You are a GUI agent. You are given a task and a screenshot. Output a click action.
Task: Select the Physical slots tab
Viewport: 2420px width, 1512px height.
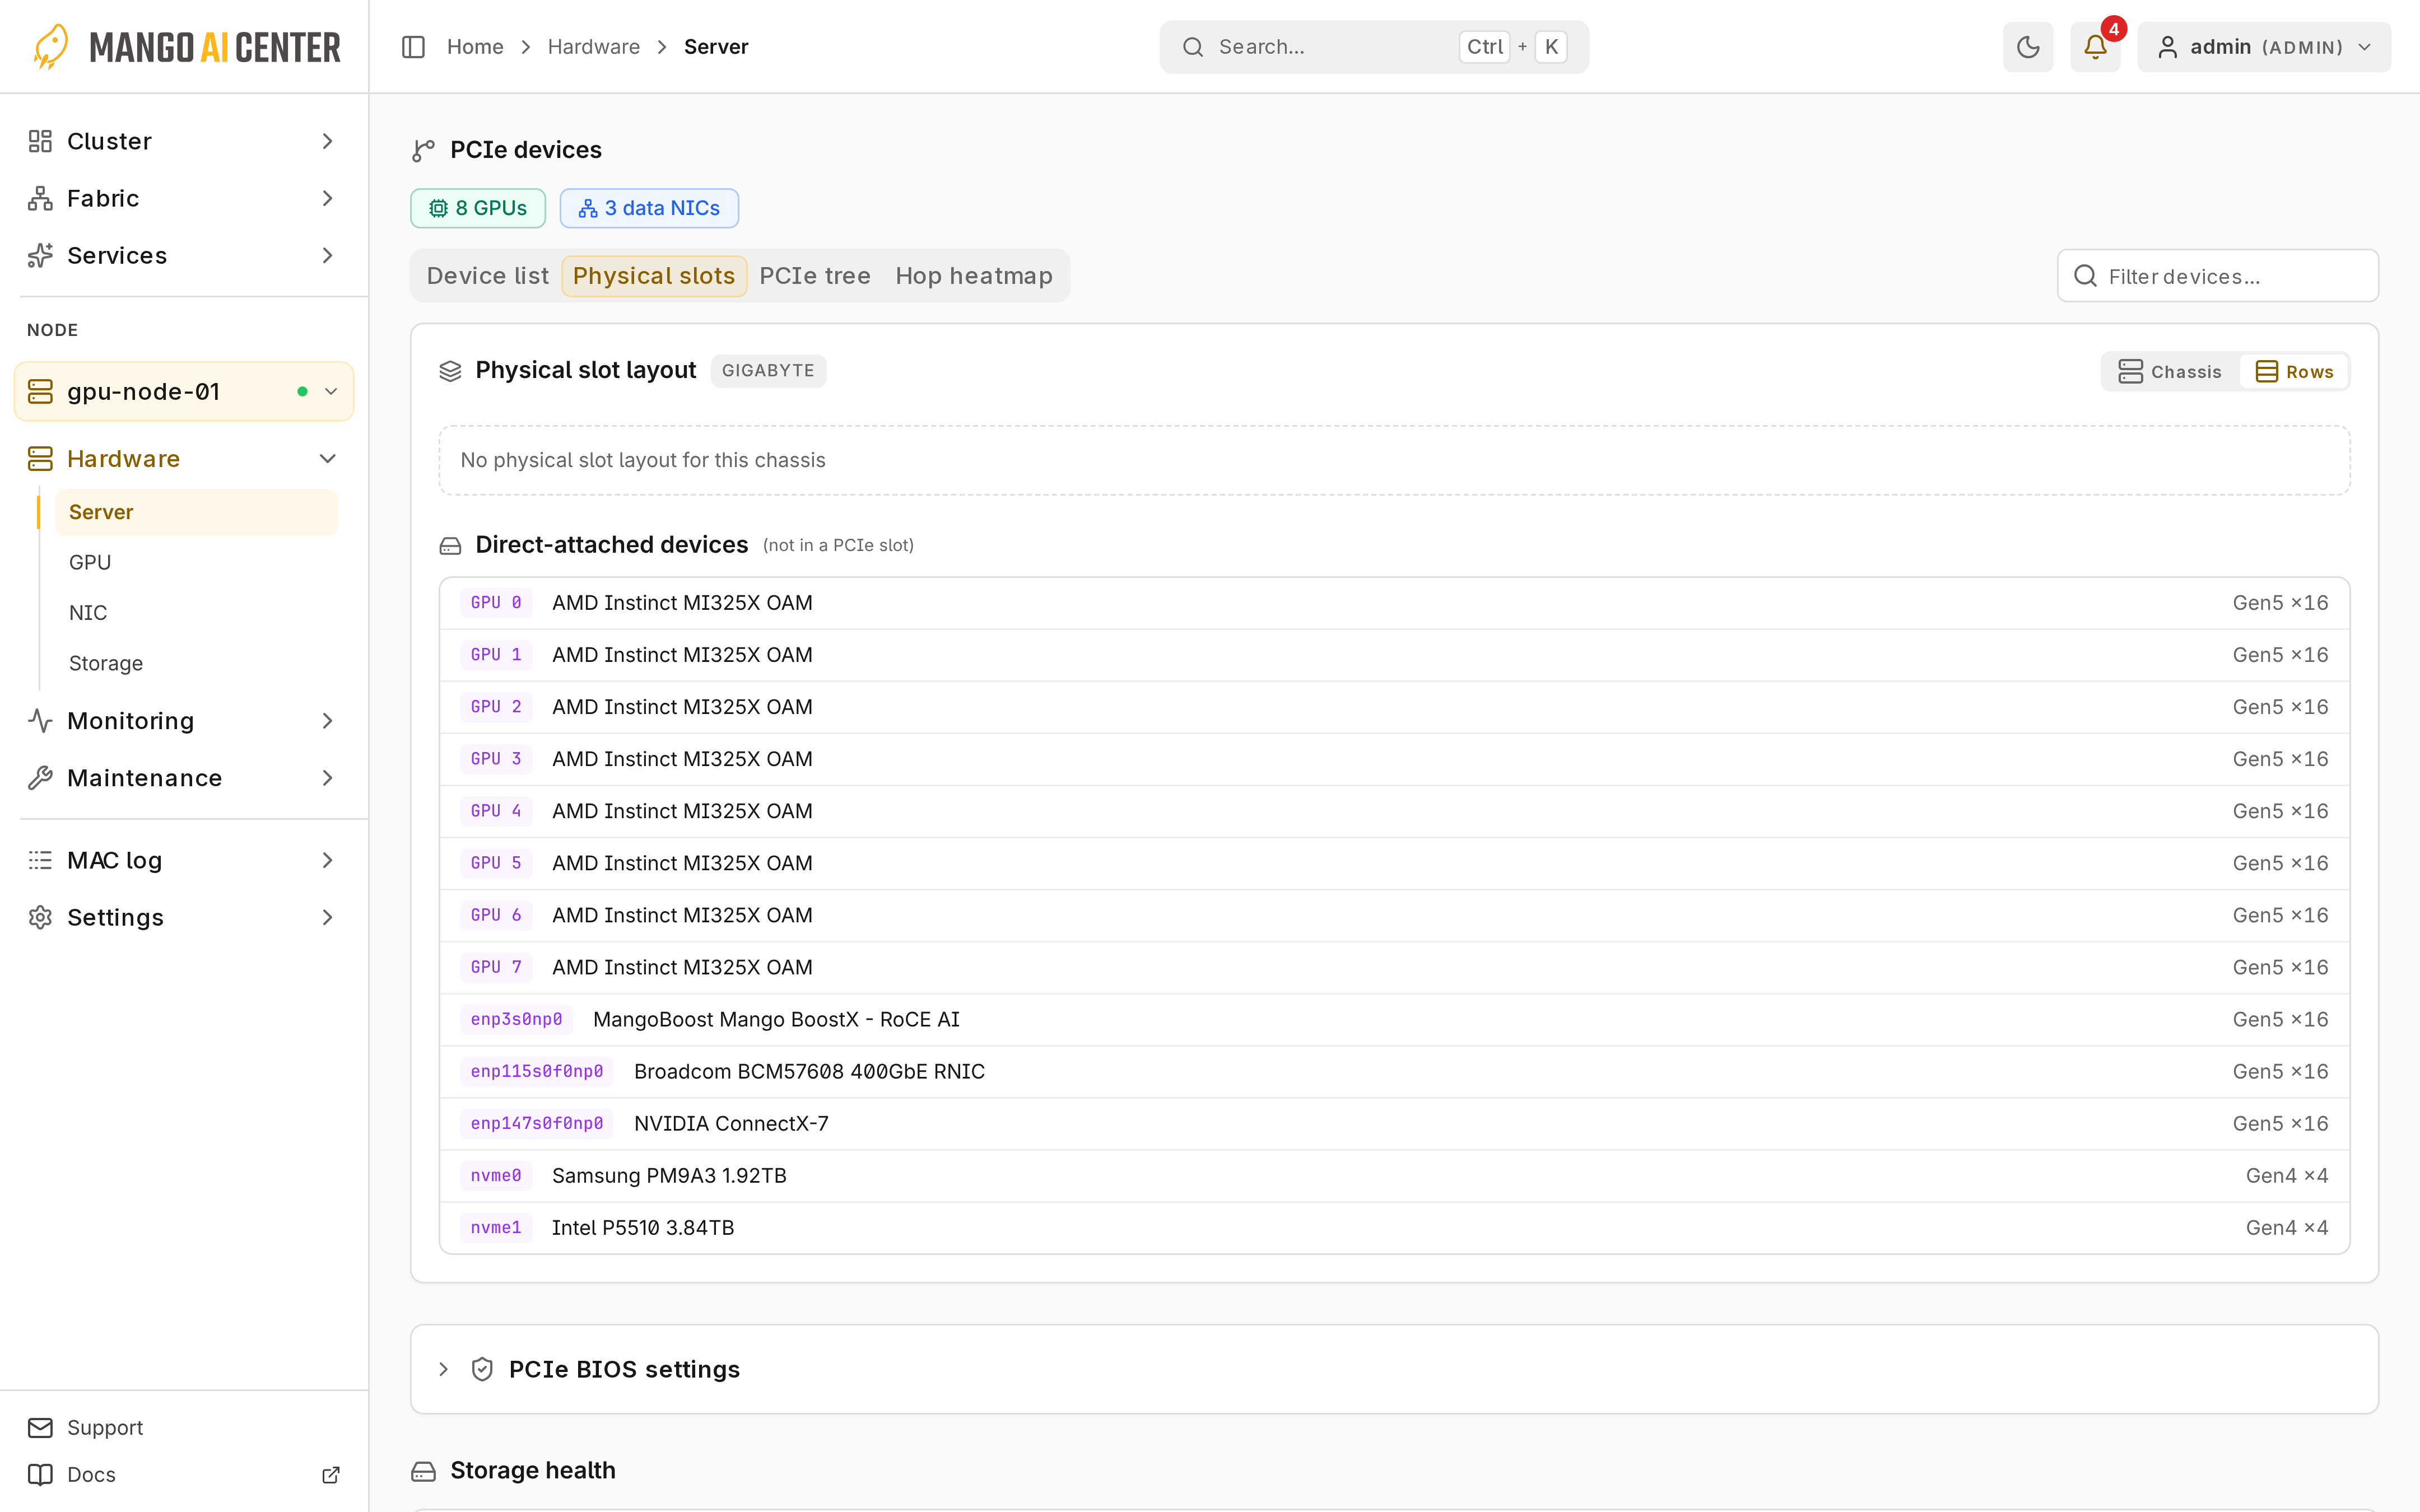tap(654, 276)
